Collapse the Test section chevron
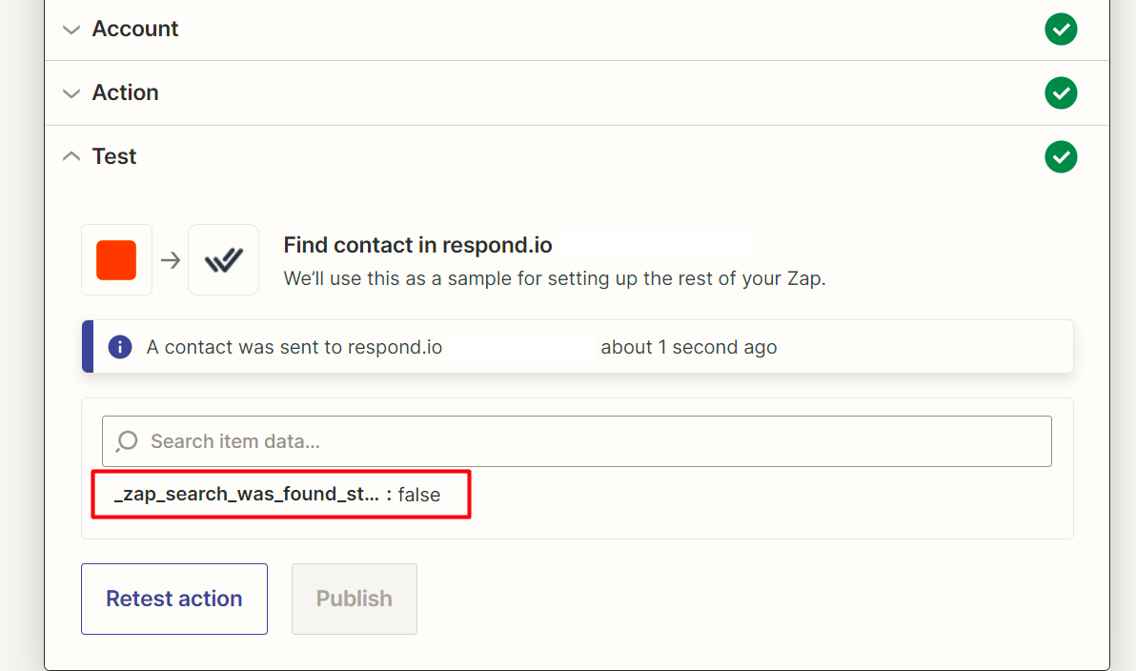This screenshot has height=671, width=1136. [x=71, y=155]
